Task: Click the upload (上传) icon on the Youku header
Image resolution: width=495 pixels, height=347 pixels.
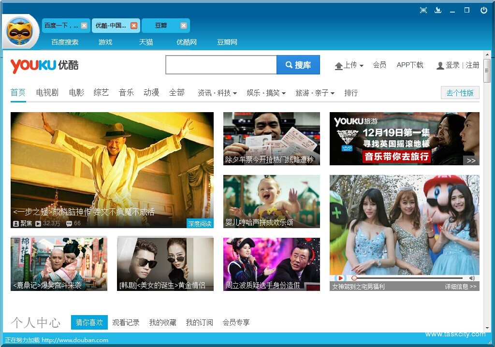Action: coord(340,65)
